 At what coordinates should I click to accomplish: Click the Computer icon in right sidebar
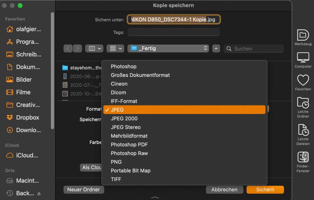303,58
